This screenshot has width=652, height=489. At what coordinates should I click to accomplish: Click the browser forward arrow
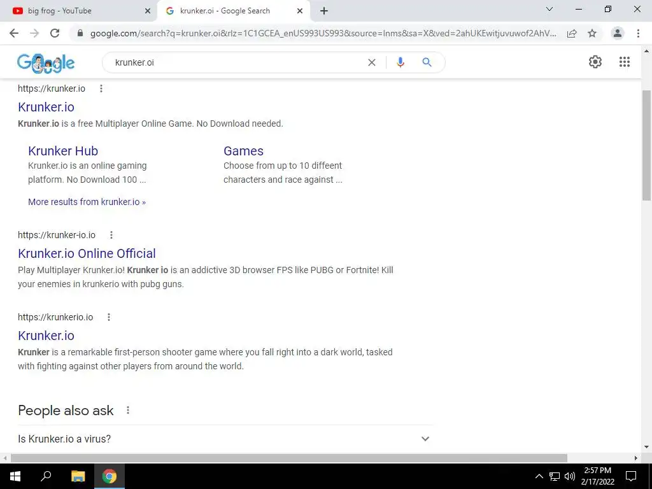tap(34, 33)
